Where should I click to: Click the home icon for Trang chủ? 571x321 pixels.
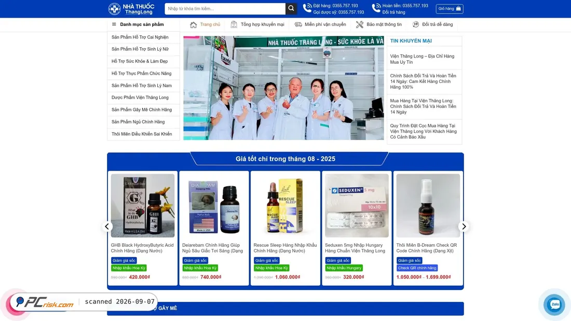pyautogui.click(x=194, y=25)
